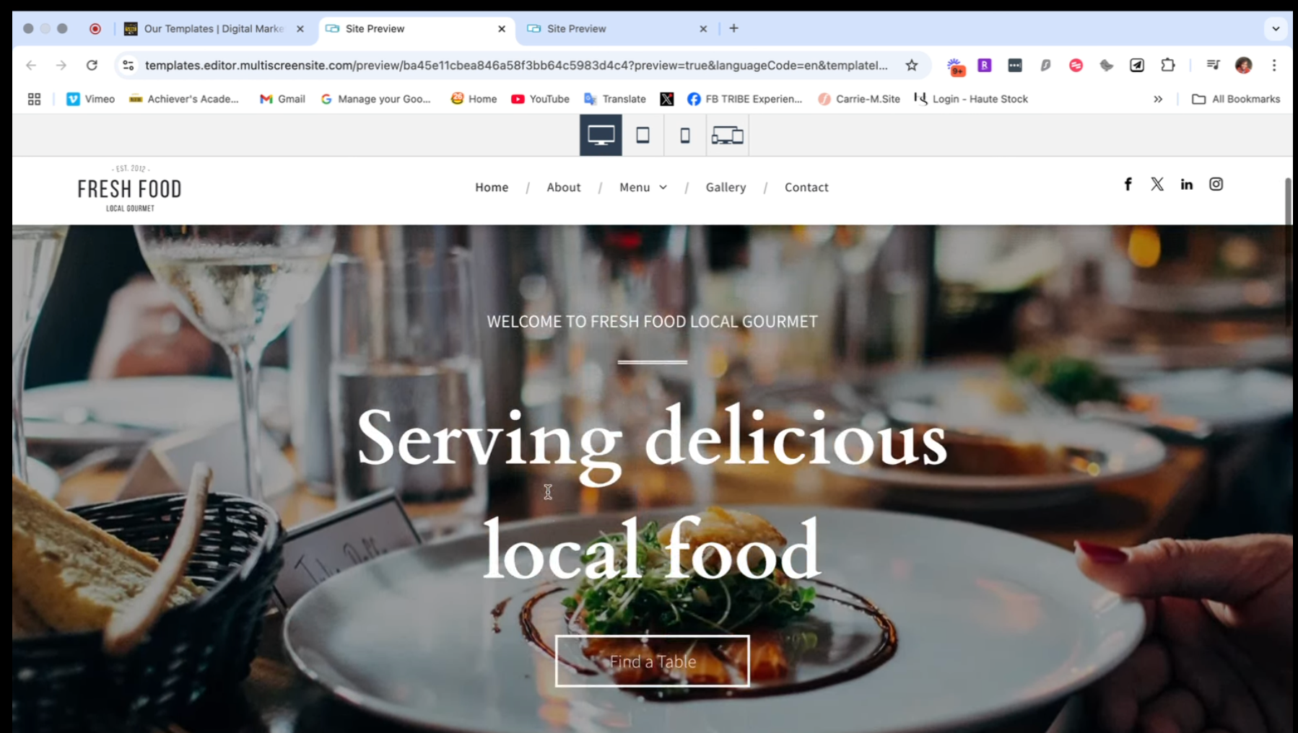Click the browser forward arrow
The height and width of the screenshot is (733, 1298).
click(x=61, y=65)
